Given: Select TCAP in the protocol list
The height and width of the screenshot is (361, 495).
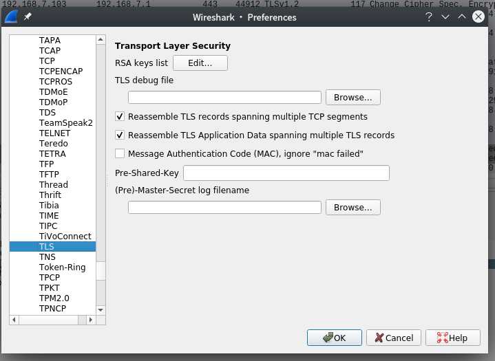Looking at the screenshot, I should pyautogui.click(x=50, y=51).
